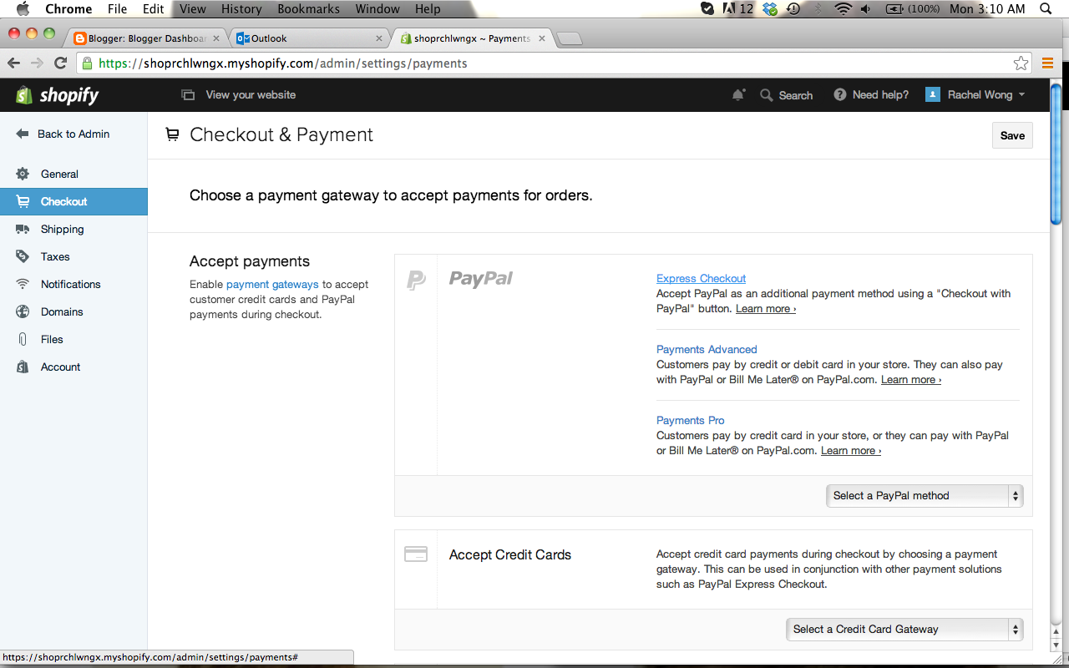Open the Select a Credit Card Gateway dropdown
This screenshot has width=1069, height=668.
coord(904,630)
